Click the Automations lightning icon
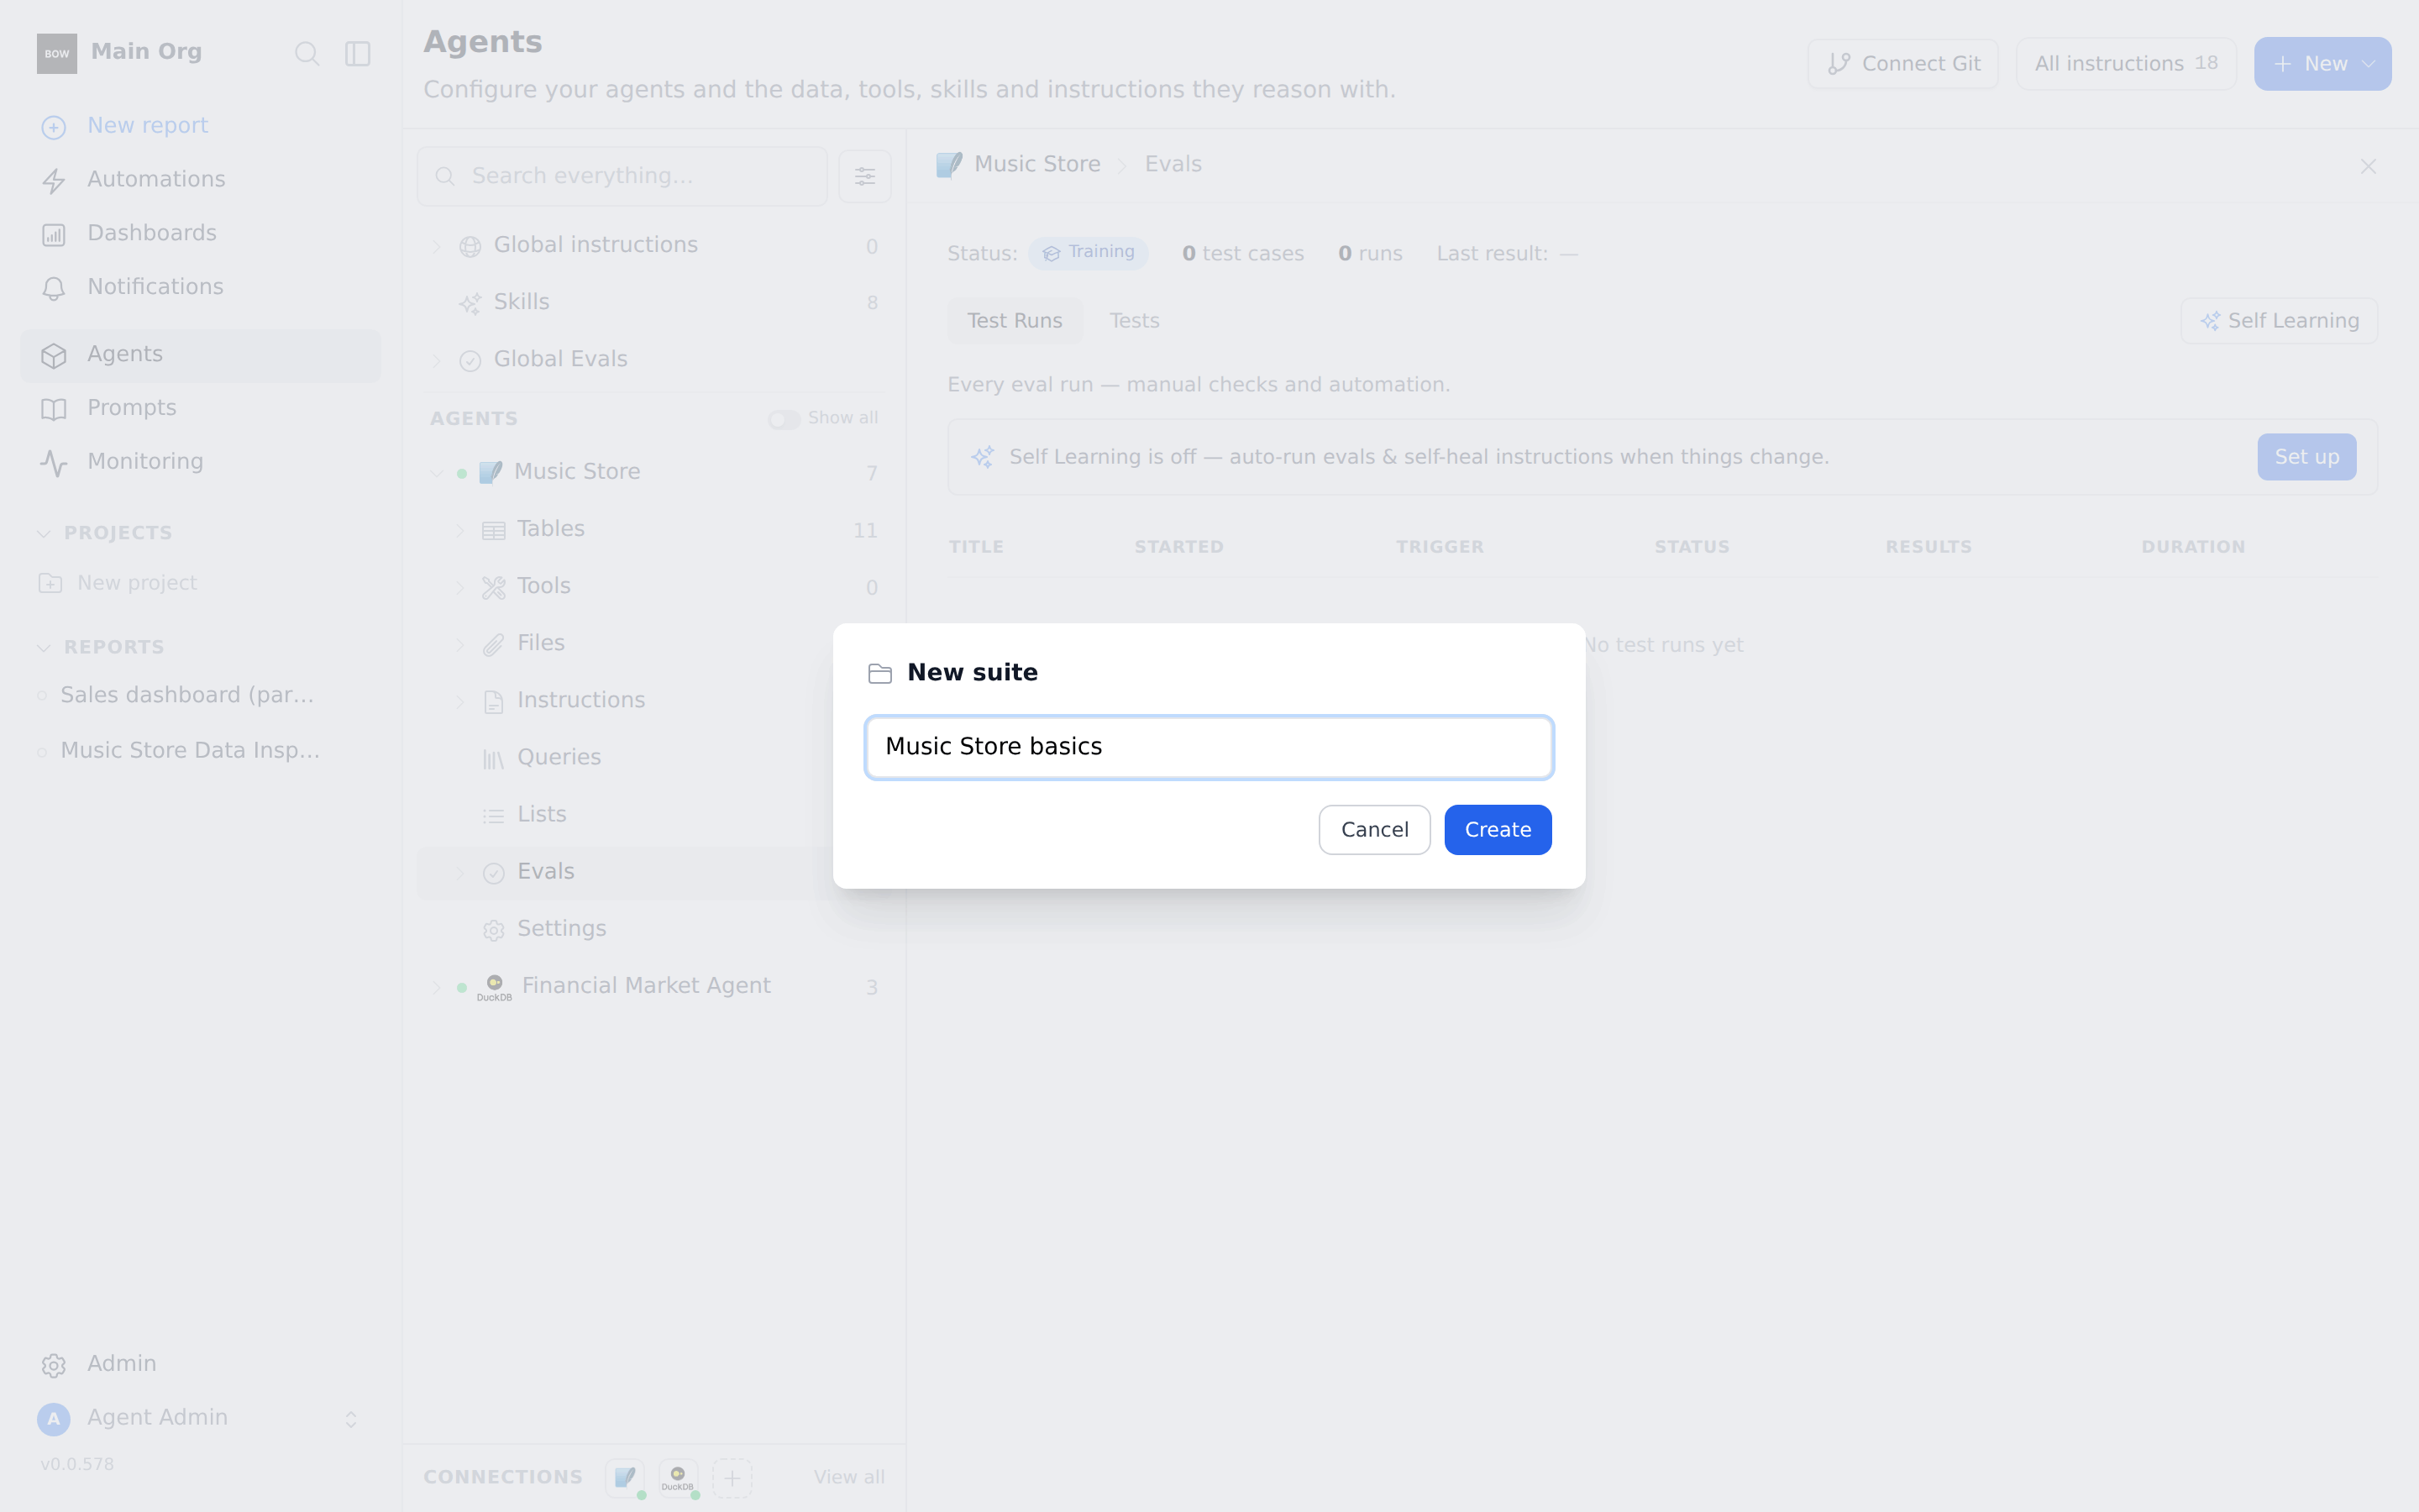Image resolution: width=2419 pixels, height=1512 pixels. tap(54, 181)
